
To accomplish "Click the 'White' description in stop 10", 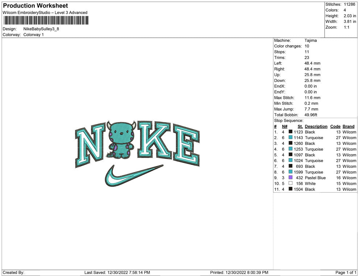I will tap(310, 183).
